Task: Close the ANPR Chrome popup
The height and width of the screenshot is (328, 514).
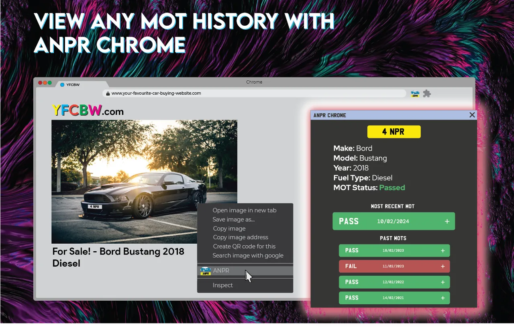Action: click(472, 115)
